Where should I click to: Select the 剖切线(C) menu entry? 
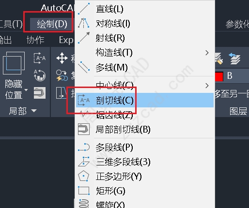click(145, 100)
